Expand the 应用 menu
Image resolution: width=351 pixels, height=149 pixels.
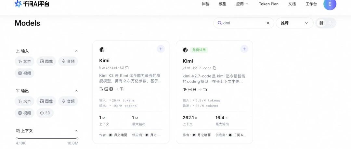(242, 4)
